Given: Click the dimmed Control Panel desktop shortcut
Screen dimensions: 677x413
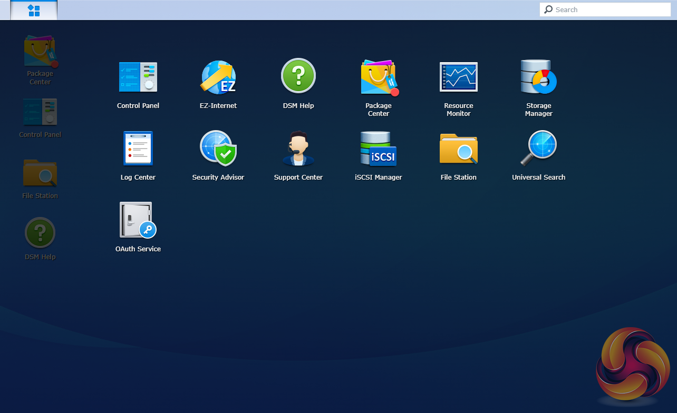Looking at the screenshot, I should pos(40,113).
